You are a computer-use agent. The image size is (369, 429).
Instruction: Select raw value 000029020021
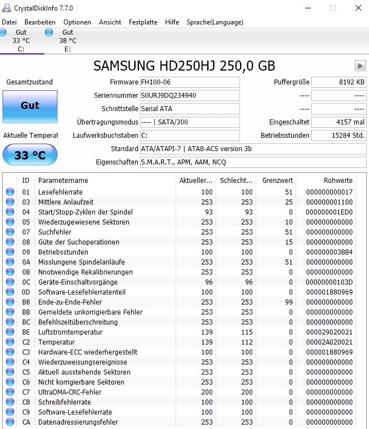point(329,332)
